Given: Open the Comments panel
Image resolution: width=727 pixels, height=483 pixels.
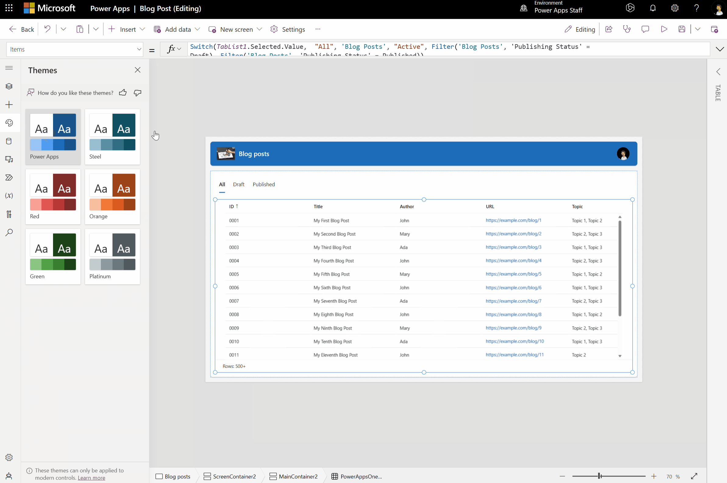Looking at the screenshot, I should click(645, 29).
